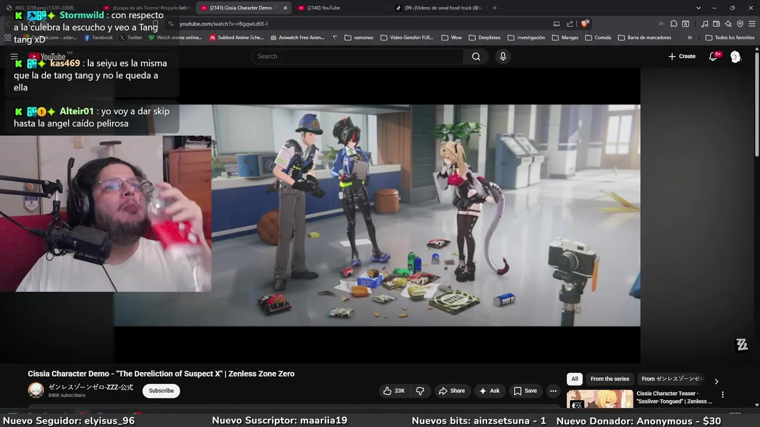Close the Cissia Character Demo tab

tap(285, 8)
